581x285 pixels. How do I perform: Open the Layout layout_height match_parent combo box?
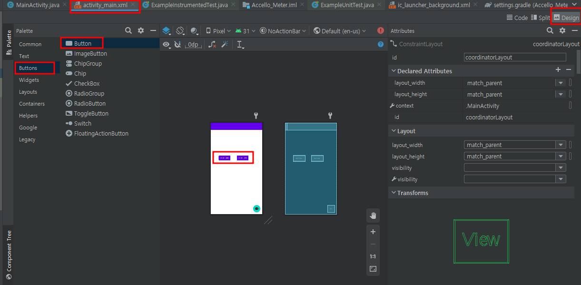[515, 157]
